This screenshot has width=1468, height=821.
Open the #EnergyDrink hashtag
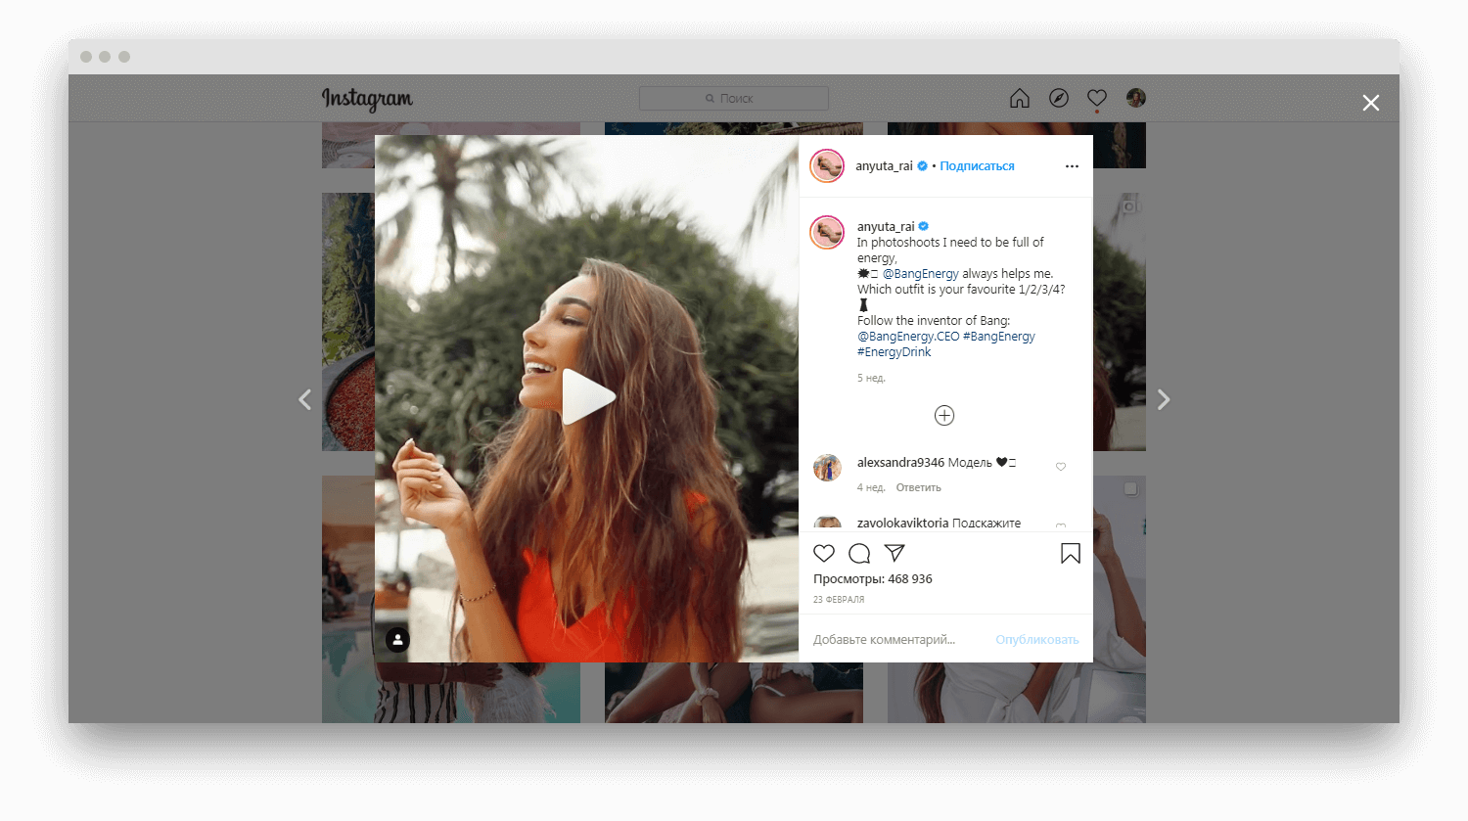pyautogui.click(x=895, y=352)
